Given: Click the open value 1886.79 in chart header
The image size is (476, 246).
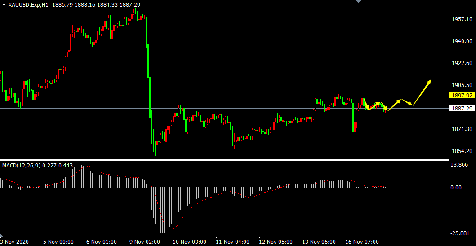Looking at the screenshot, I should tap(62, 5).
